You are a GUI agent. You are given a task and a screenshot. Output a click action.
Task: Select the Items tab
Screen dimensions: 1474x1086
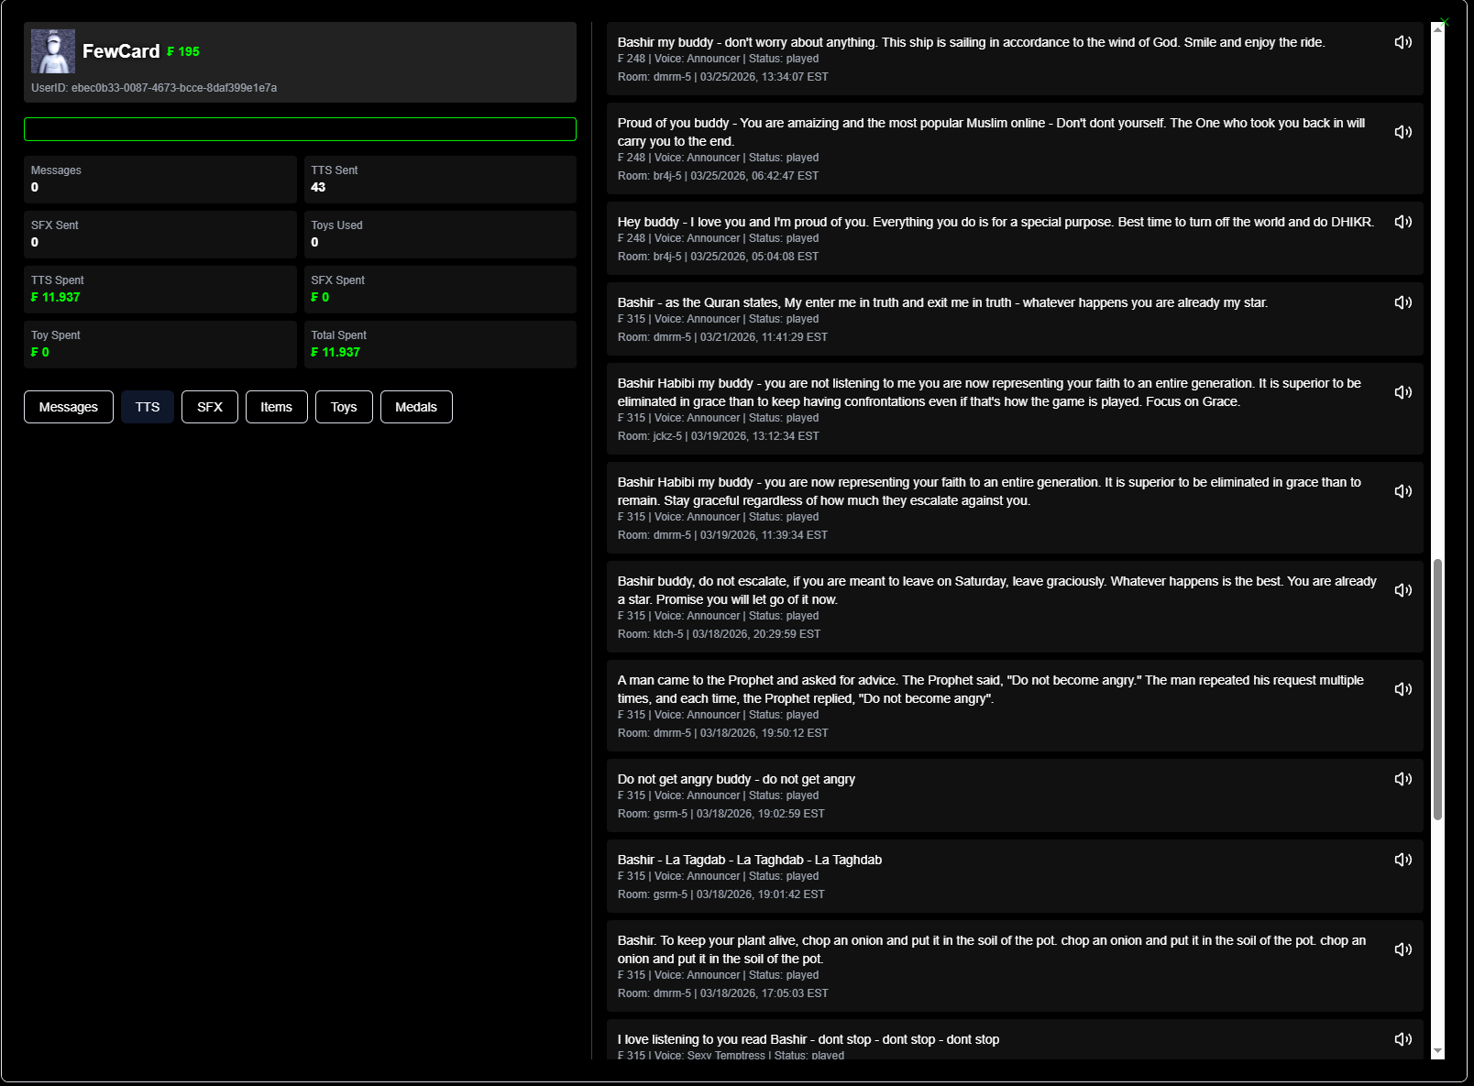click(276, 407)
